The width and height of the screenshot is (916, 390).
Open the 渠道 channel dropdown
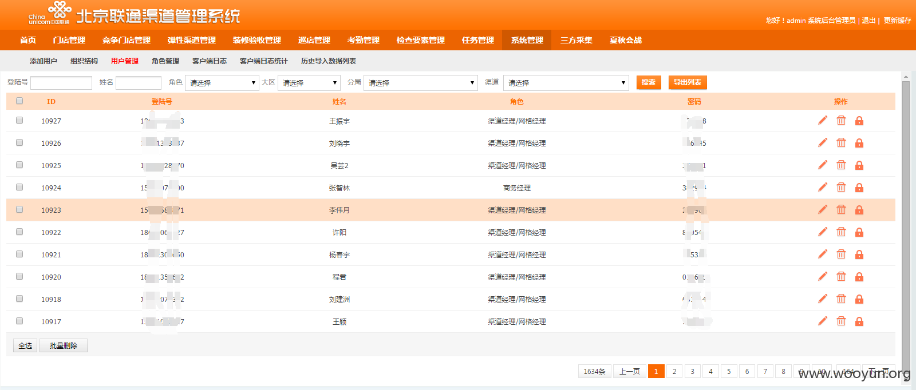[x=566, y=83]
